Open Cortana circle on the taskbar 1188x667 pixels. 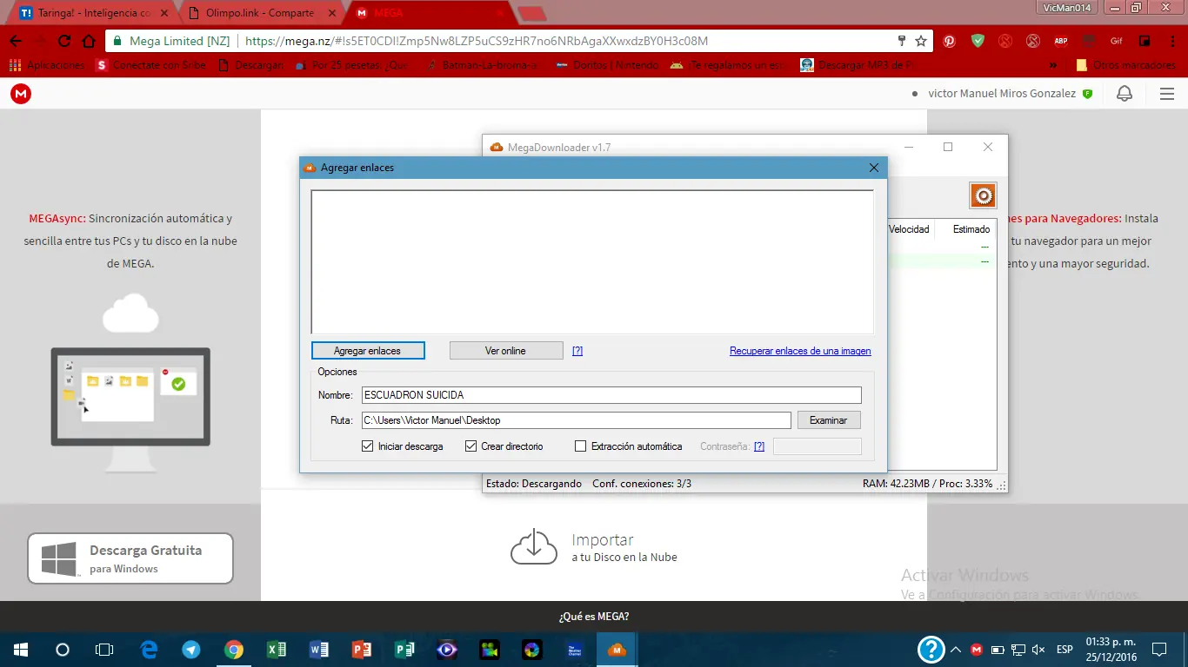tap(63, 649)
